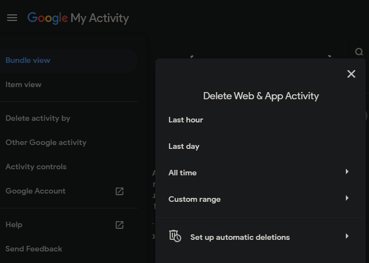Select Set up automatic deletions text
The width and height of the screenshot is (369, 263).
coord(240,237)
